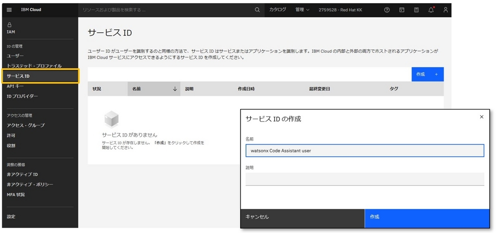Click the 説明 column header in table
497x233 pixels.
click(207, 89)
